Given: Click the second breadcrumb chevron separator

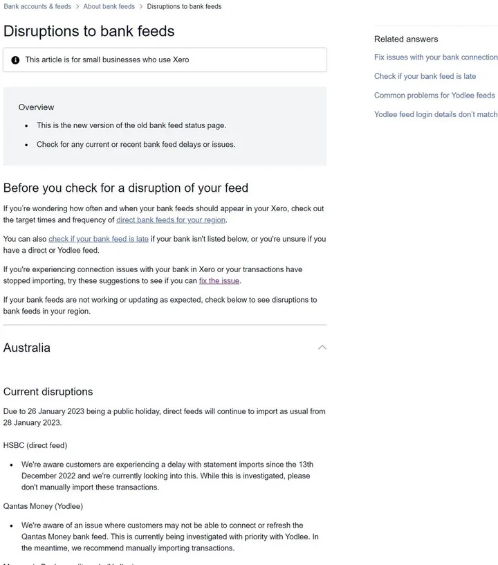Looking at the screenshot, I should click(x=141, y=7).
